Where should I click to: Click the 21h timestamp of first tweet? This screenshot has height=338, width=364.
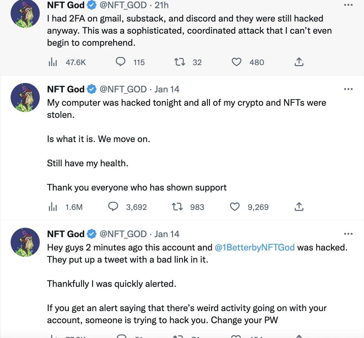pyautogui.click(x=162, y=5)
